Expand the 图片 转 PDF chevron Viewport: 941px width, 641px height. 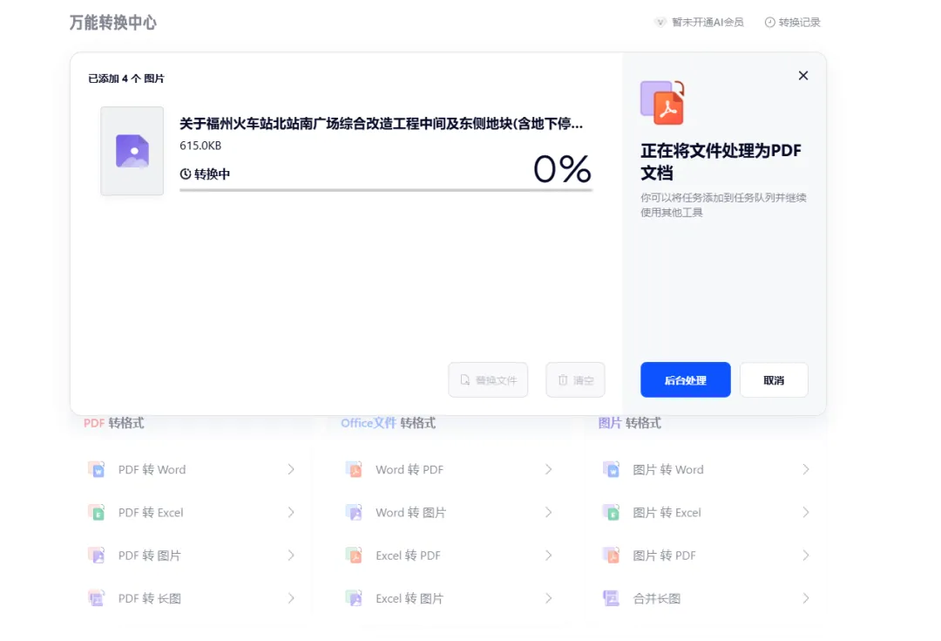(806, 555)
